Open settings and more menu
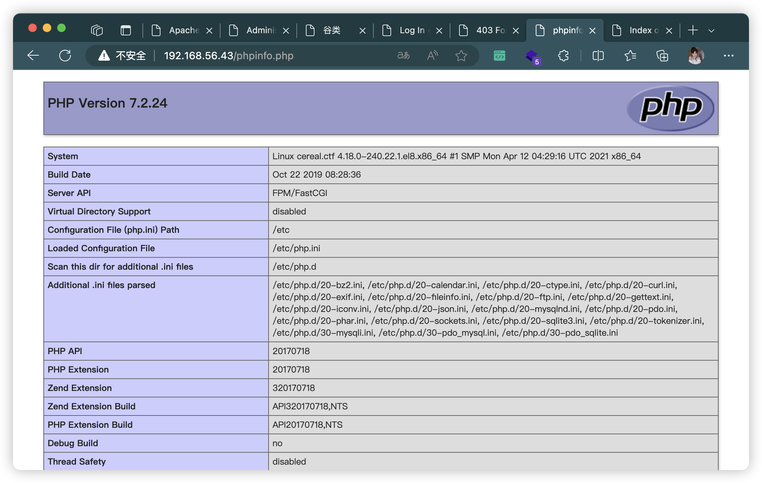The width and height of the screenshot is (762, 483). pos(728,56)
